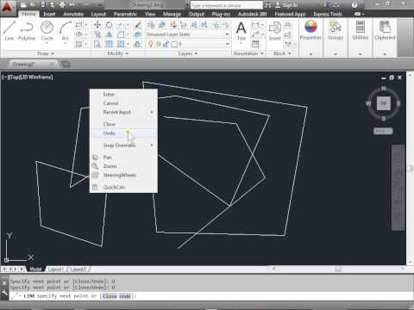Open the Groups panel button

point(336,30)
